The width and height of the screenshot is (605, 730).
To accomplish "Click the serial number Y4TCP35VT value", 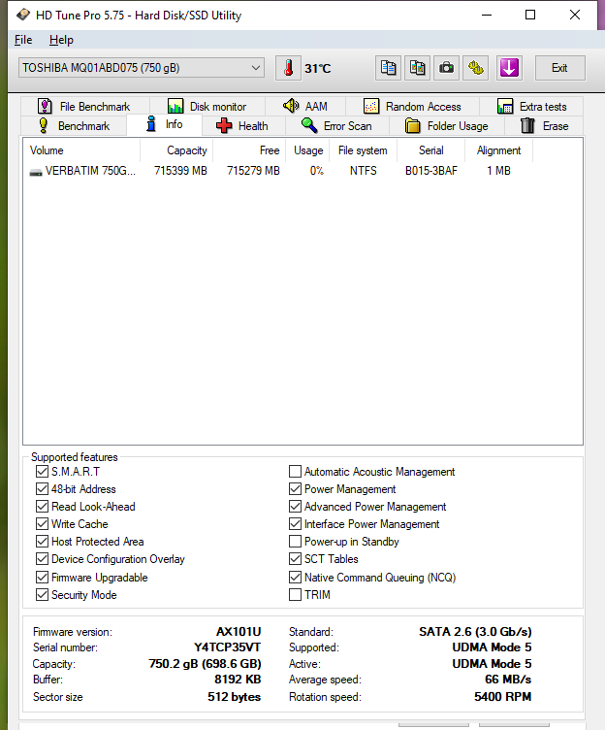I will coord(227,647).
